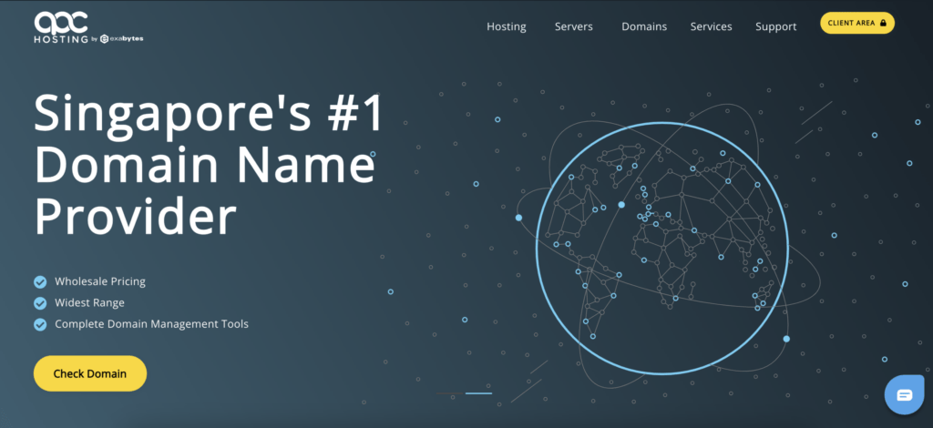This screenshot has height=428, width=933.
Task: Click "Complete Domain Management Tools" text
Action: click(152, 324)
